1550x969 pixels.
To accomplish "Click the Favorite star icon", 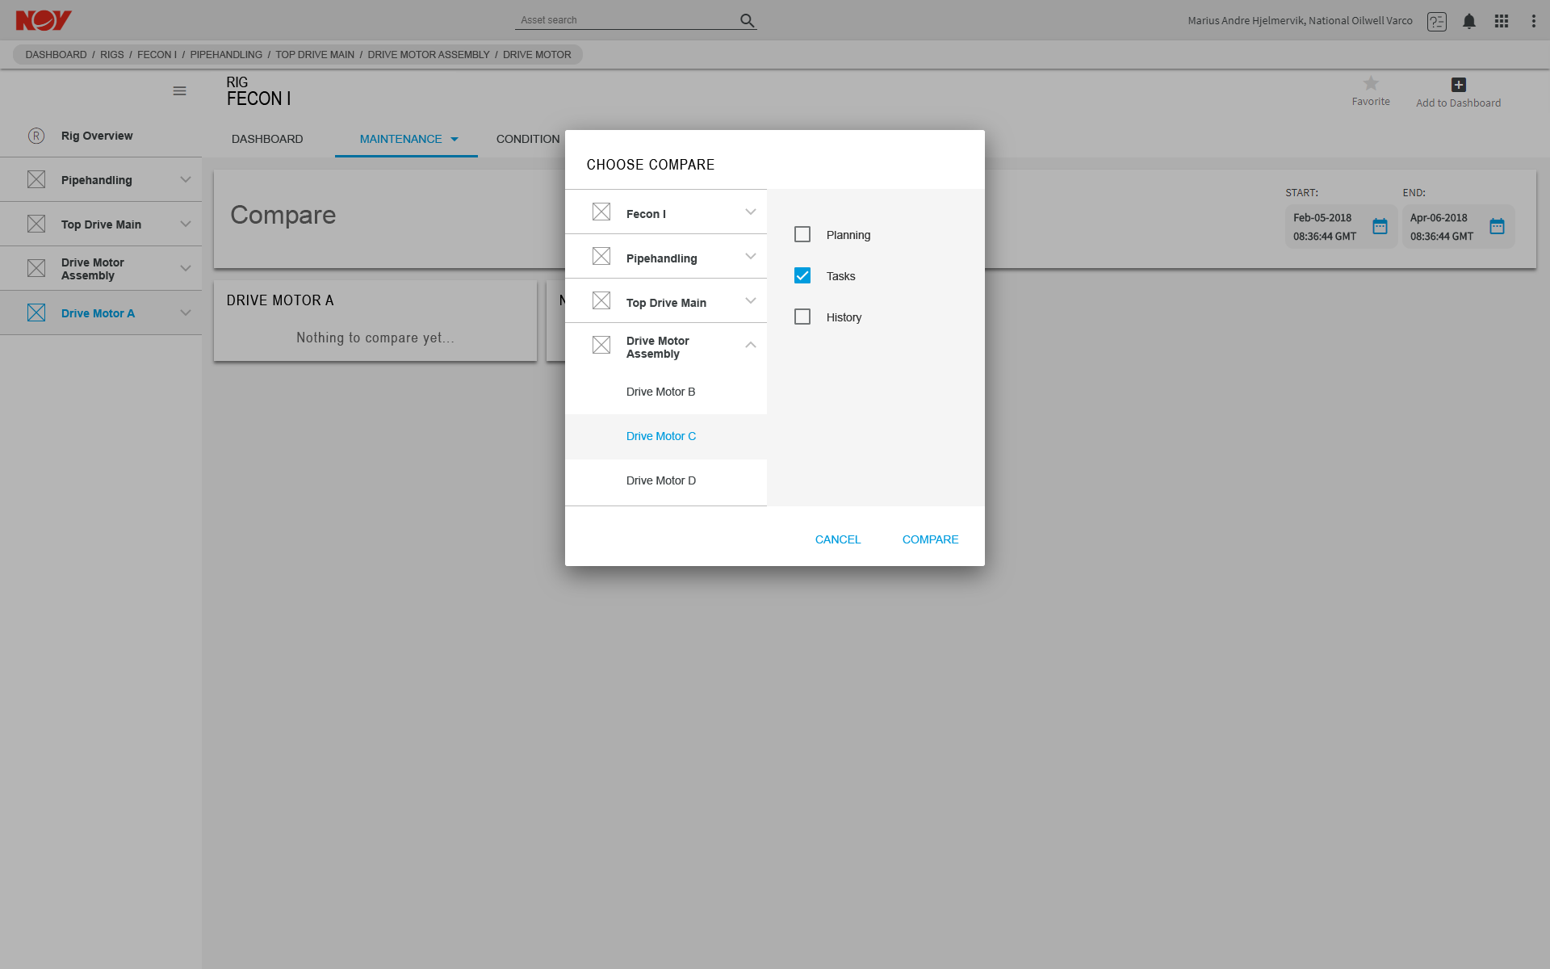I will (1371, 83).
